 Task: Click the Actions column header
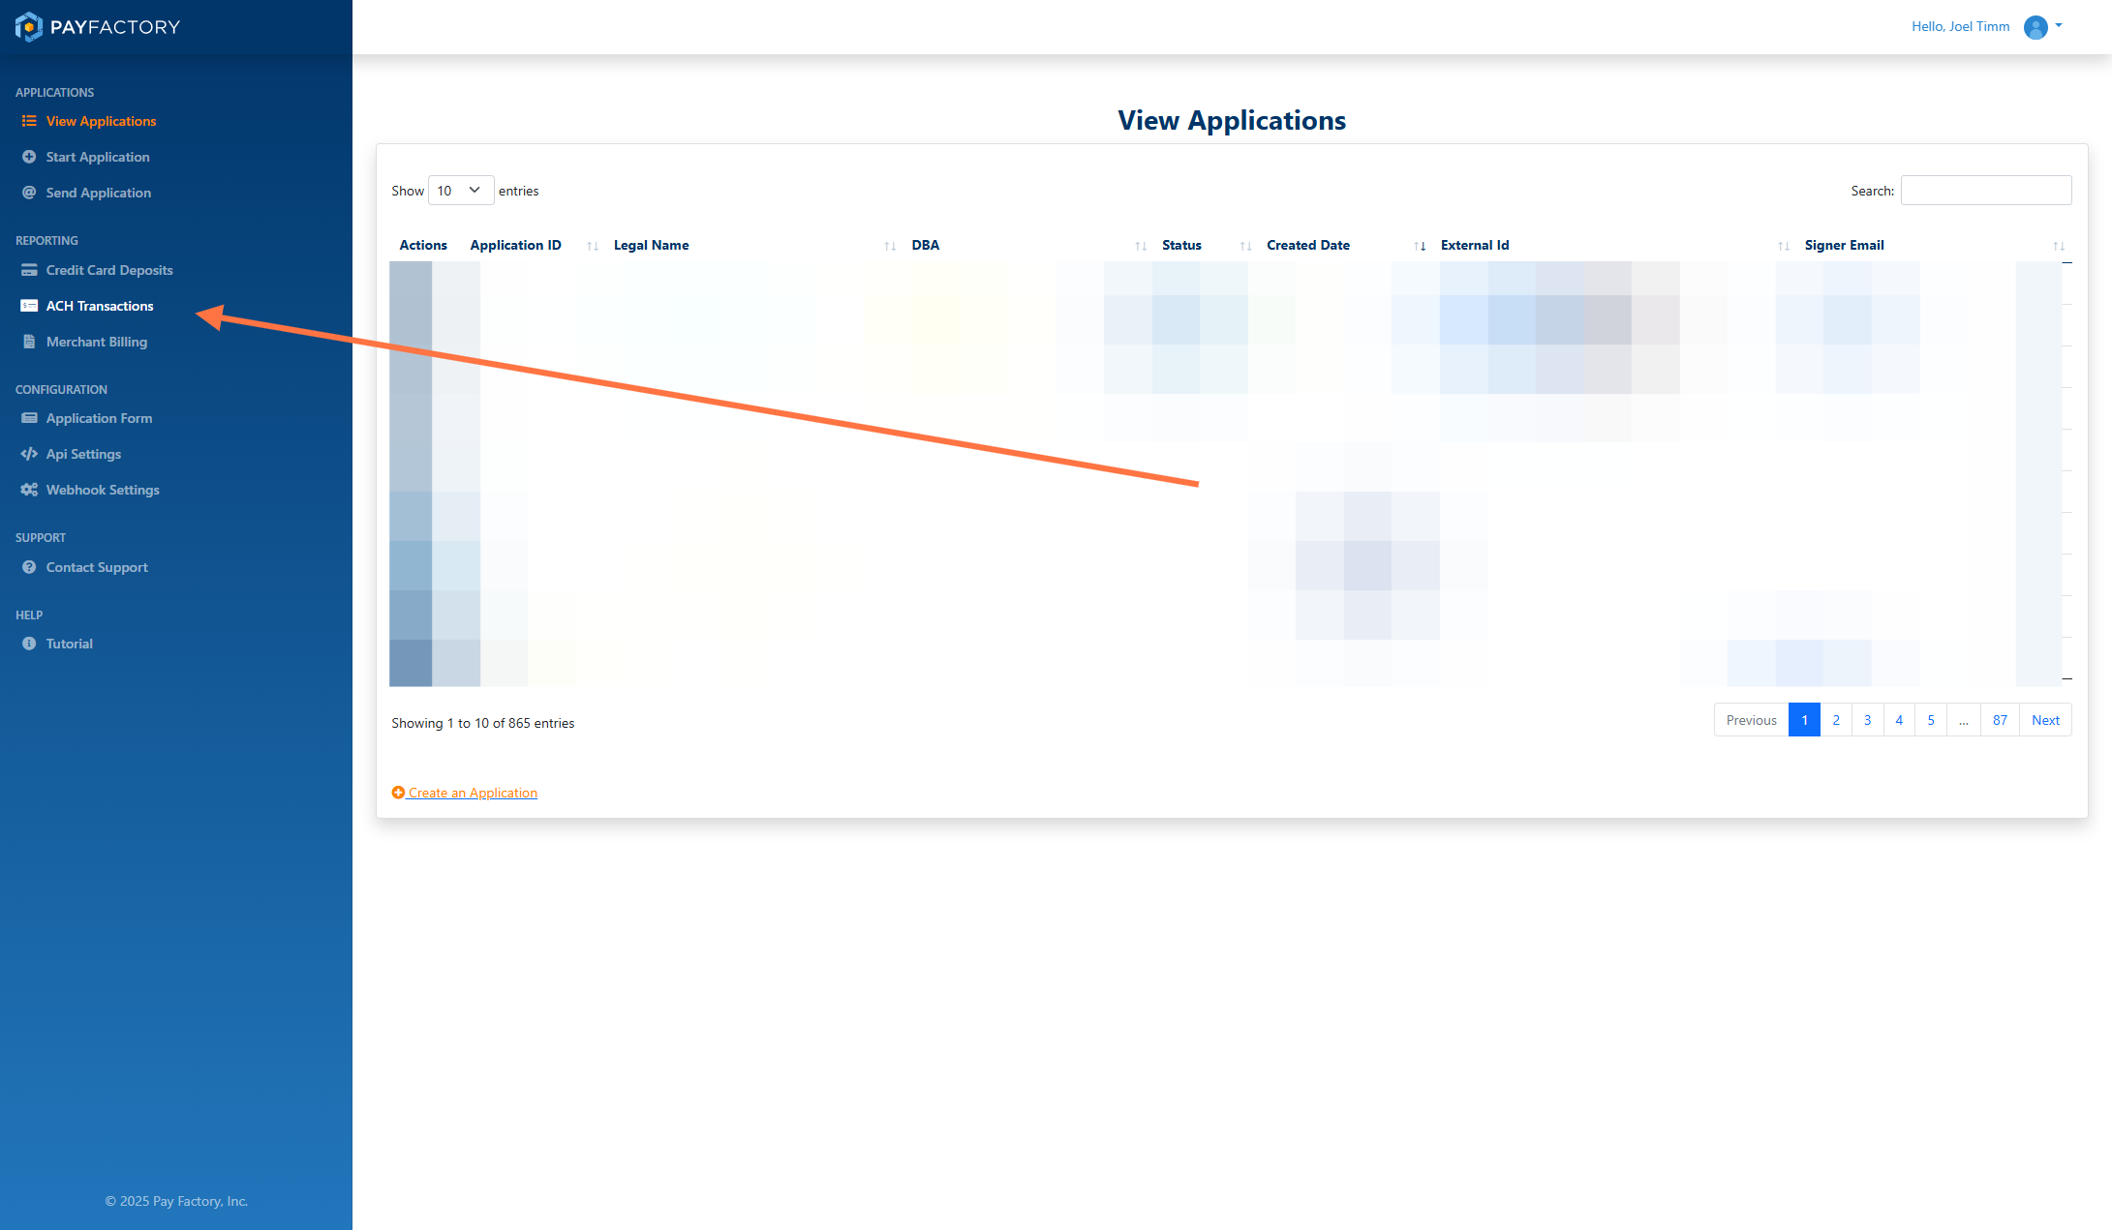tap(423, 245)
